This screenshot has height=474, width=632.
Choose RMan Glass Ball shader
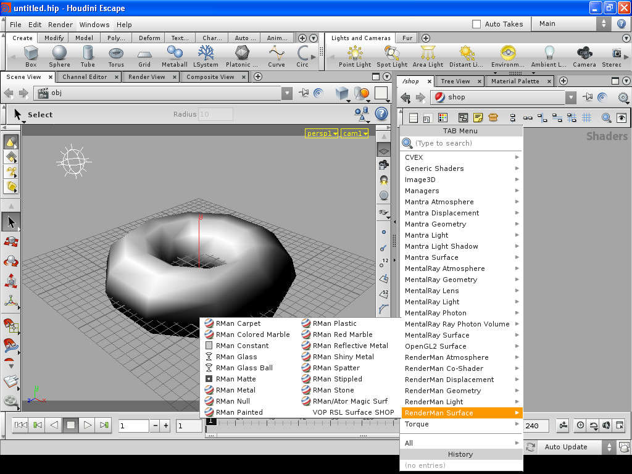tap(244, 368)
